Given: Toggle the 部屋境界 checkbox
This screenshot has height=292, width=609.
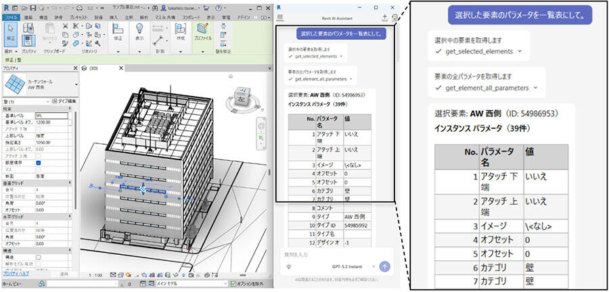Looking at the screenshot, I should (38, 162).
